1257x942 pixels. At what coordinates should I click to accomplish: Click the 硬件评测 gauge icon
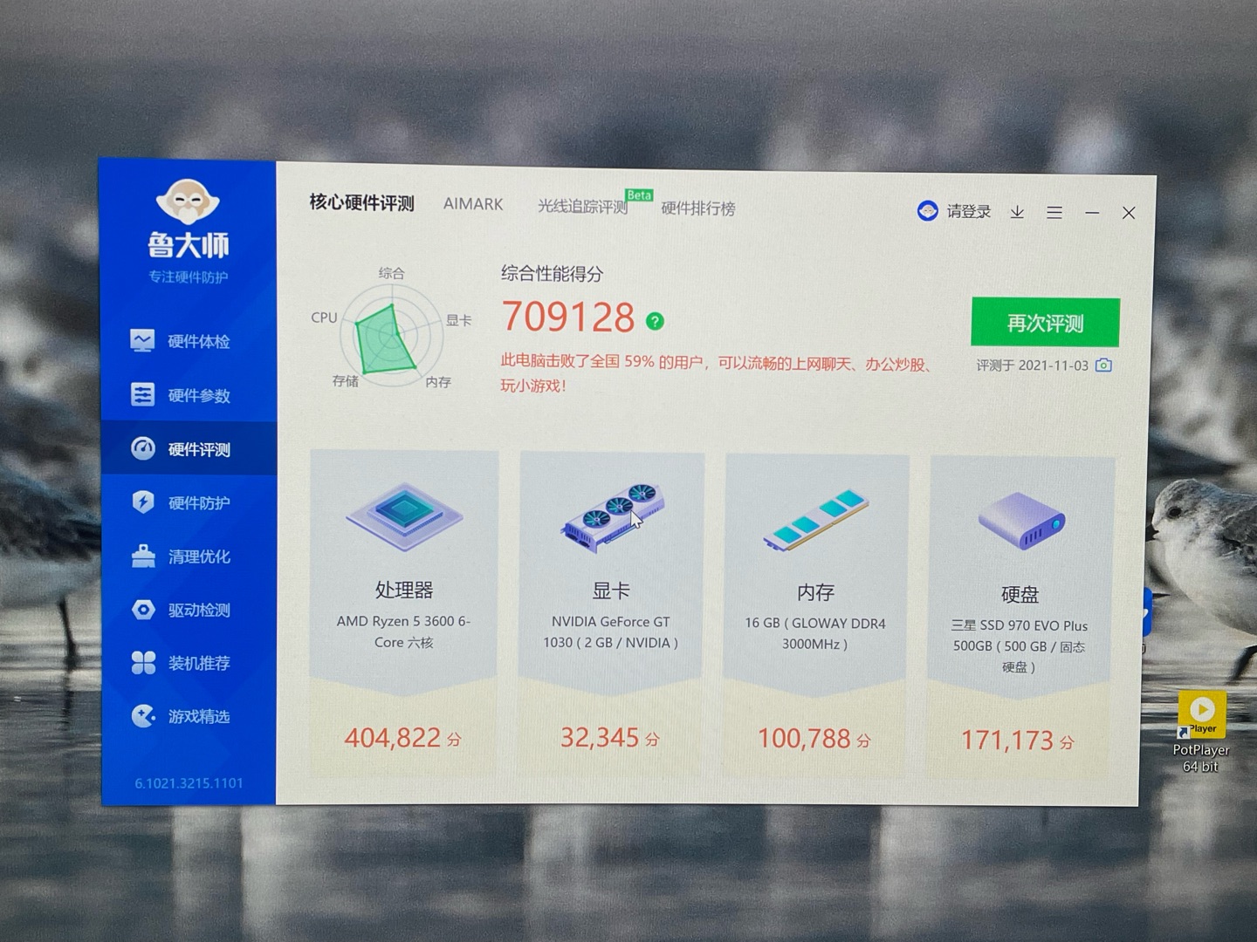(x=142, y=448)
